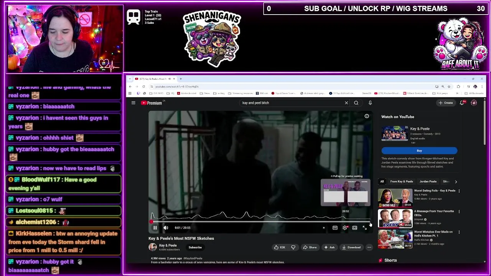Open 'A Message From Your Favorite CEOs' thumbnail

[395, 219]
